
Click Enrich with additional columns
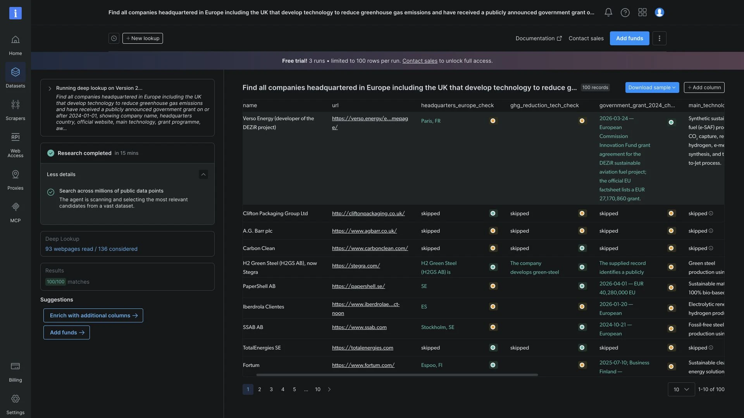(x=93, y=315)
